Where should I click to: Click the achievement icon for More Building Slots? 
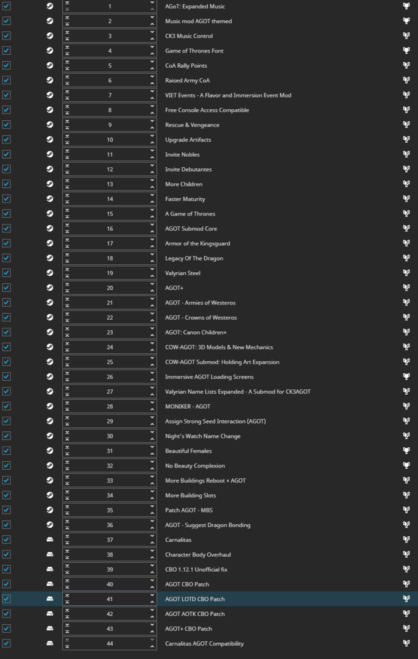tap(406, 495)
